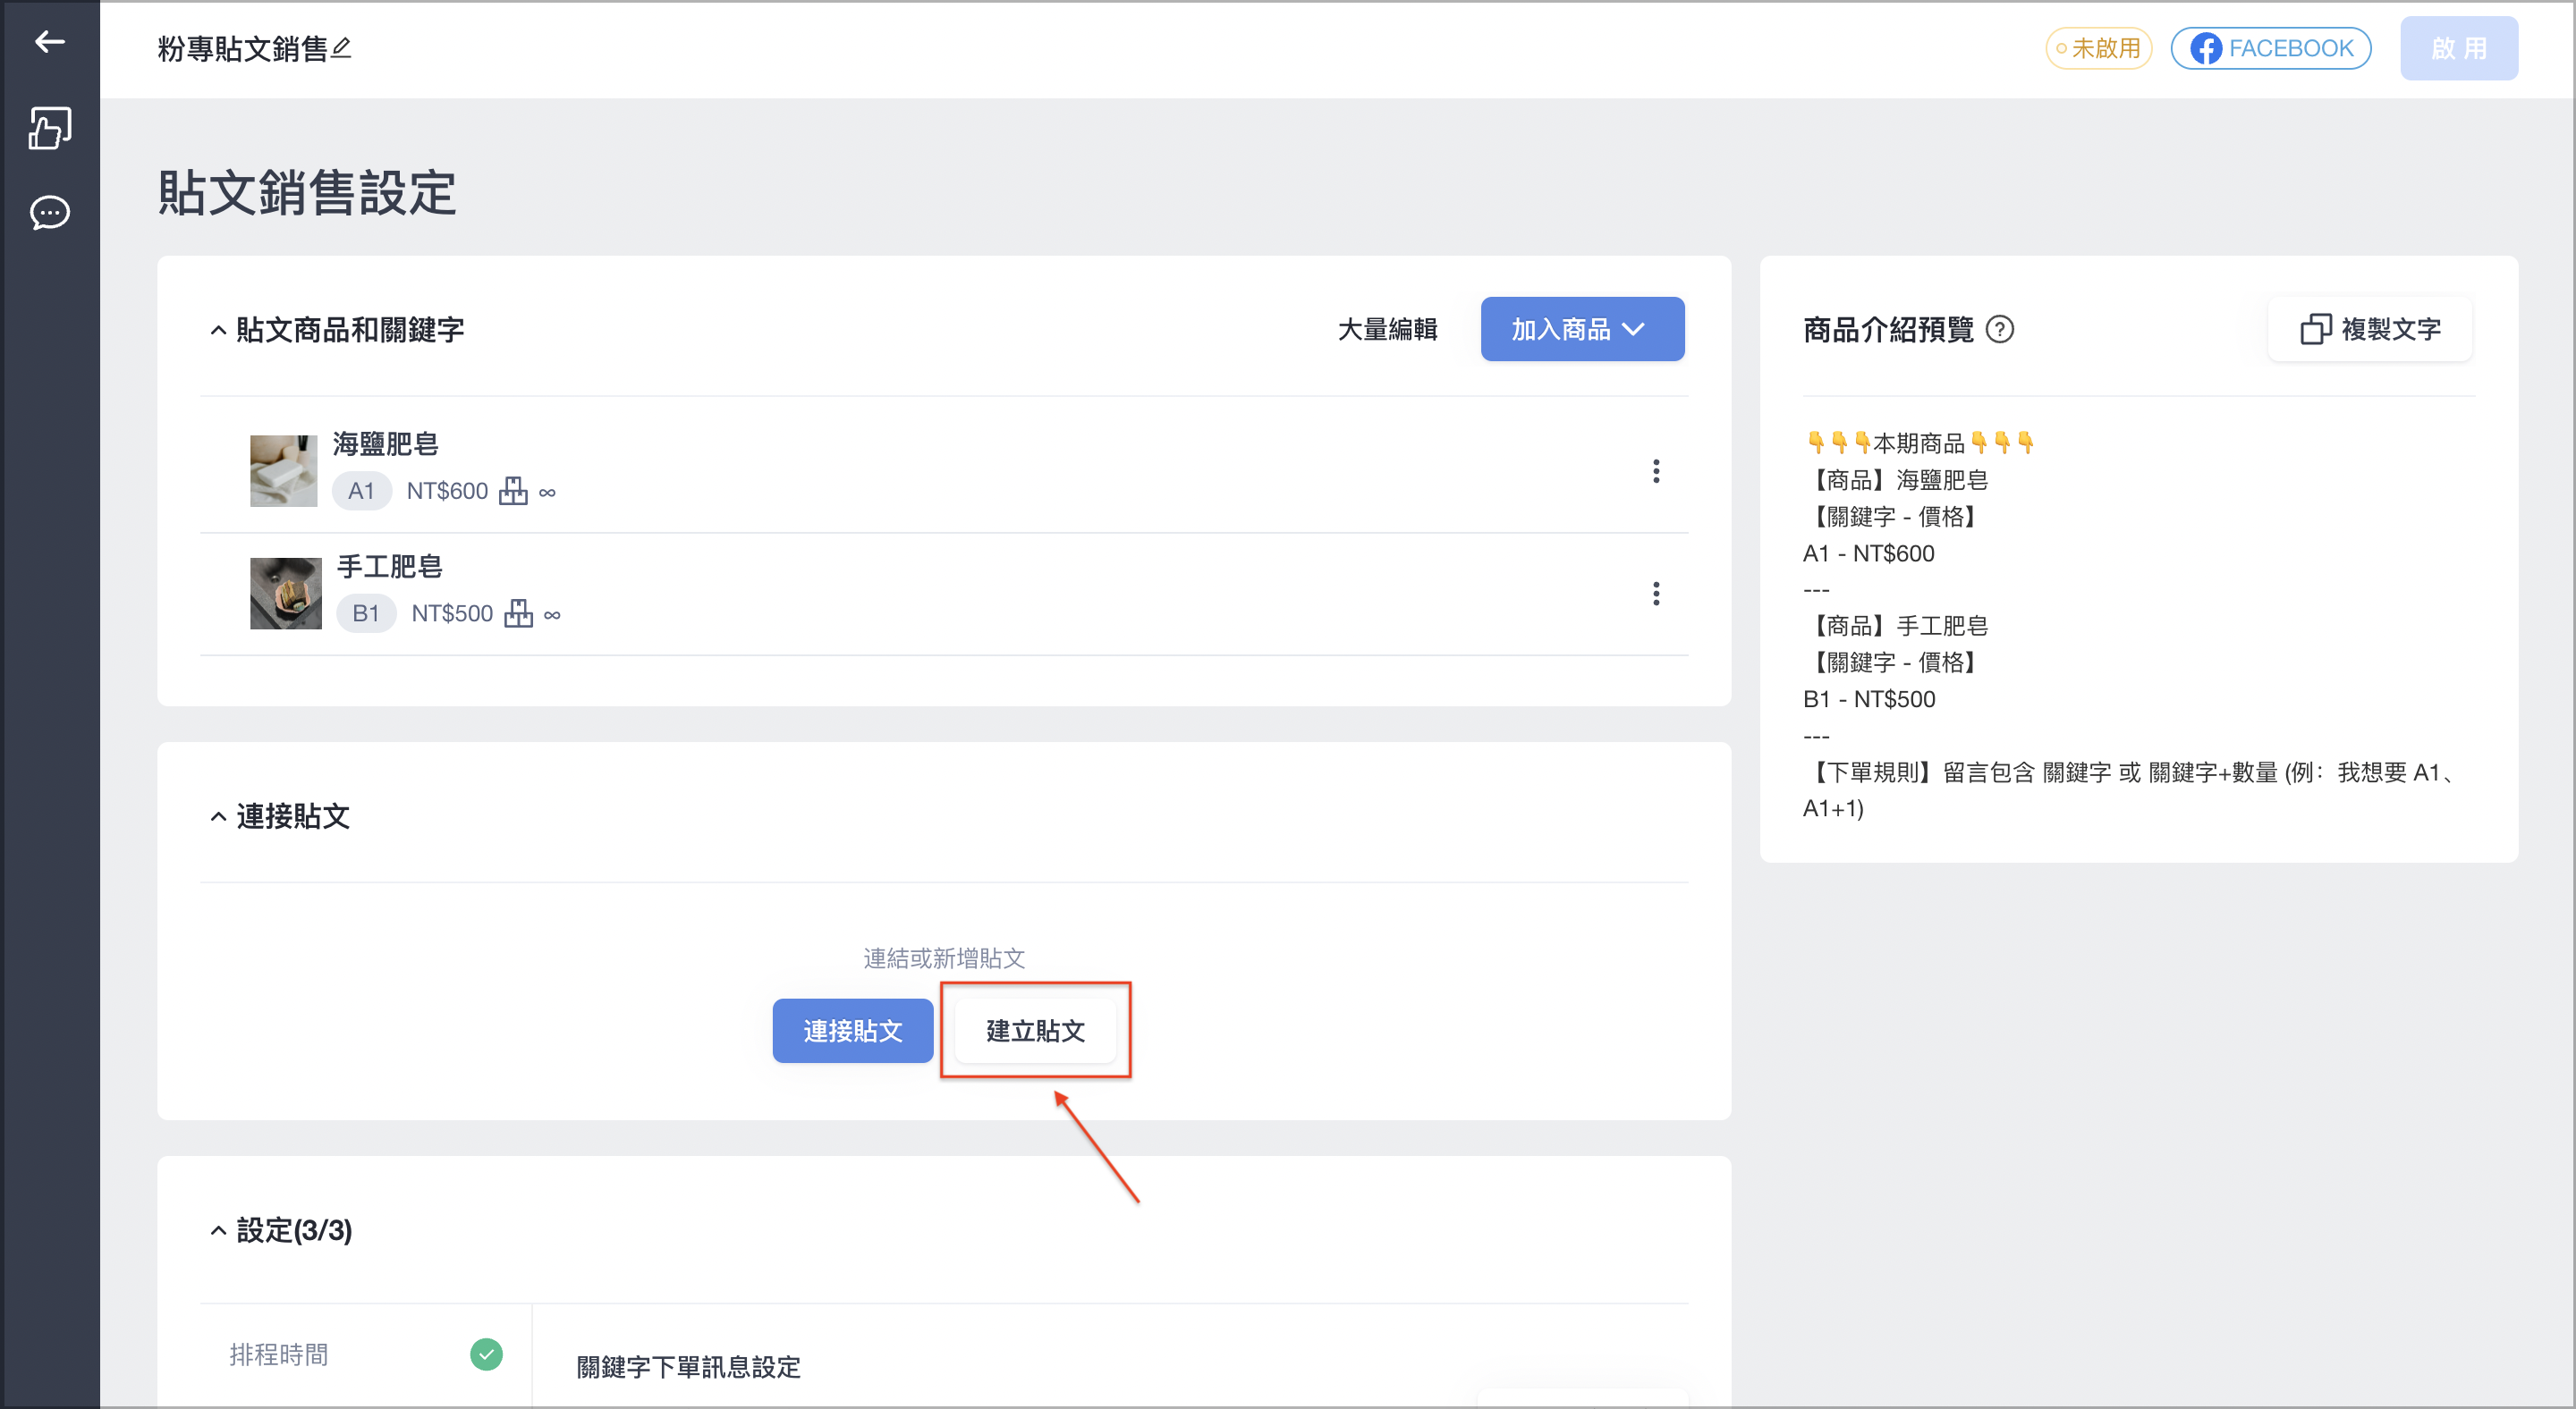The width and height of the screenshot is (2576, 1409).
Task: Open the chat bubble sidebar icon
Action: 49,212
